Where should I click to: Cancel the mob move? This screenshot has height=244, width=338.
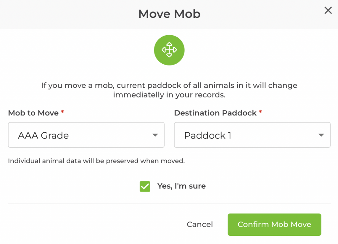point(200,225)
